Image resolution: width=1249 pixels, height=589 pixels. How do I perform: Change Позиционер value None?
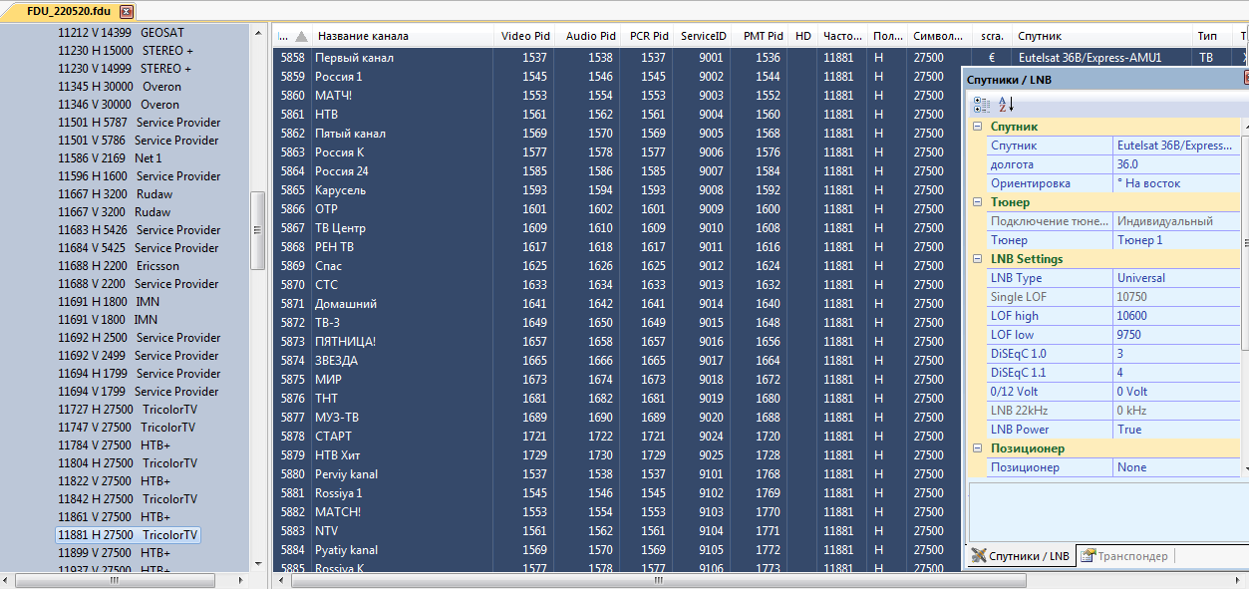pos(1176,467)
